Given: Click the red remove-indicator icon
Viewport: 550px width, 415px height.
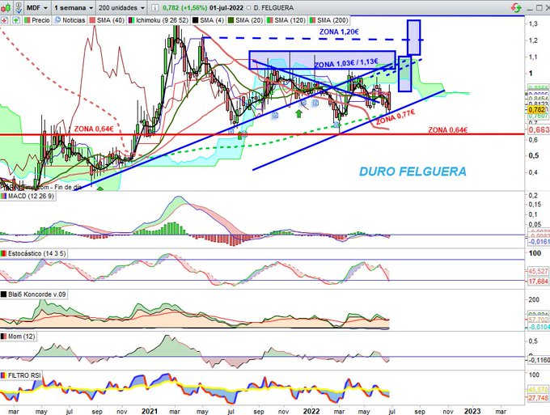Looking at the screenshot, I should coord(4,20).
